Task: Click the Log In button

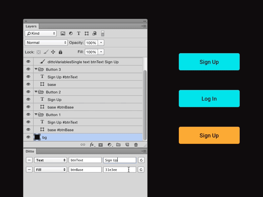Action: tap(209, 98)
